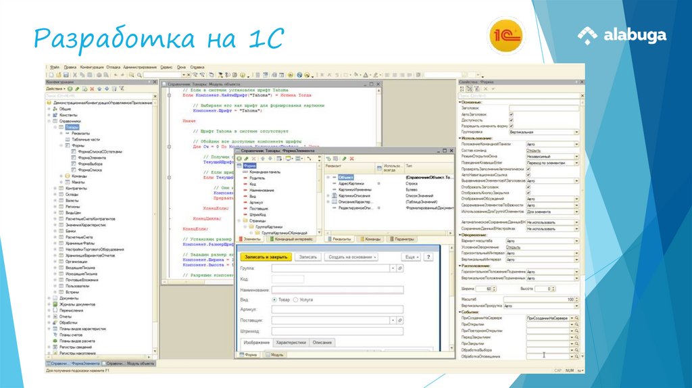Switch to Командный интерфейс tab
The height and width of the screenshot is (388, 692).
coord(291,239)
